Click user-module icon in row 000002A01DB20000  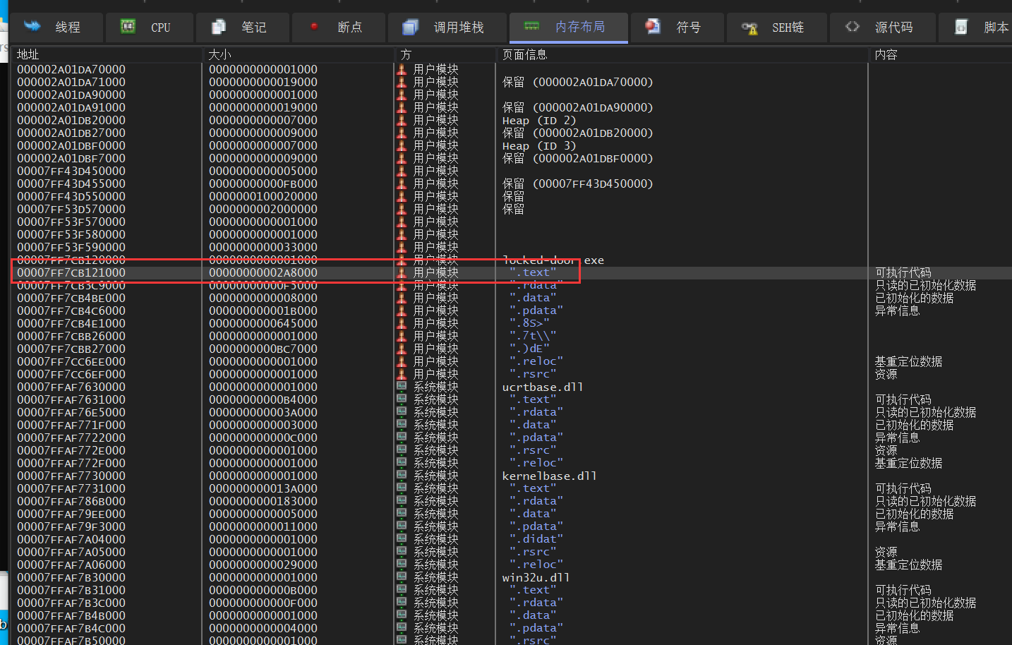point(402,120)
